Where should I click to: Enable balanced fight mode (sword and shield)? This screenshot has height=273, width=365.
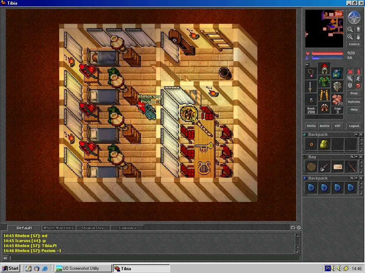(350, 79)
